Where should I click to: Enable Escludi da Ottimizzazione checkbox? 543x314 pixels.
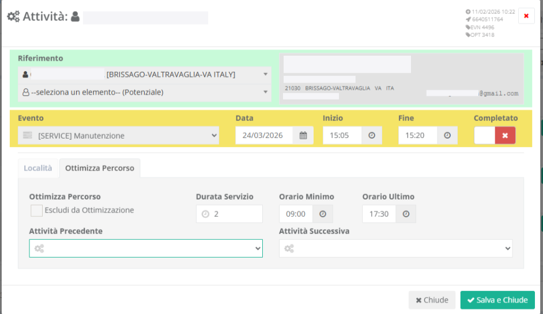pyautogui.click(x=36, y=210)
